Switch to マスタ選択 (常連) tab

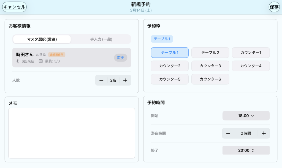click(x=42, y=39)
